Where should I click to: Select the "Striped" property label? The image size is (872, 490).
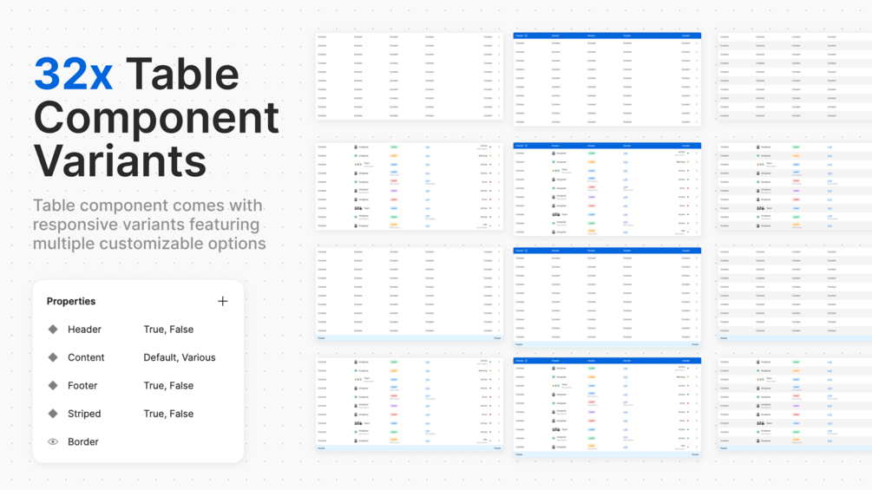tap(84, 414)
